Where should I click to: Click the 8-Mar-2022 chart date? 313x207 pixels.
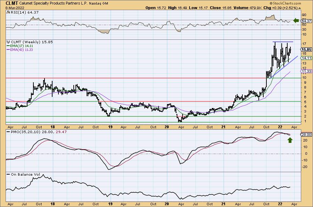coord(15,8)
